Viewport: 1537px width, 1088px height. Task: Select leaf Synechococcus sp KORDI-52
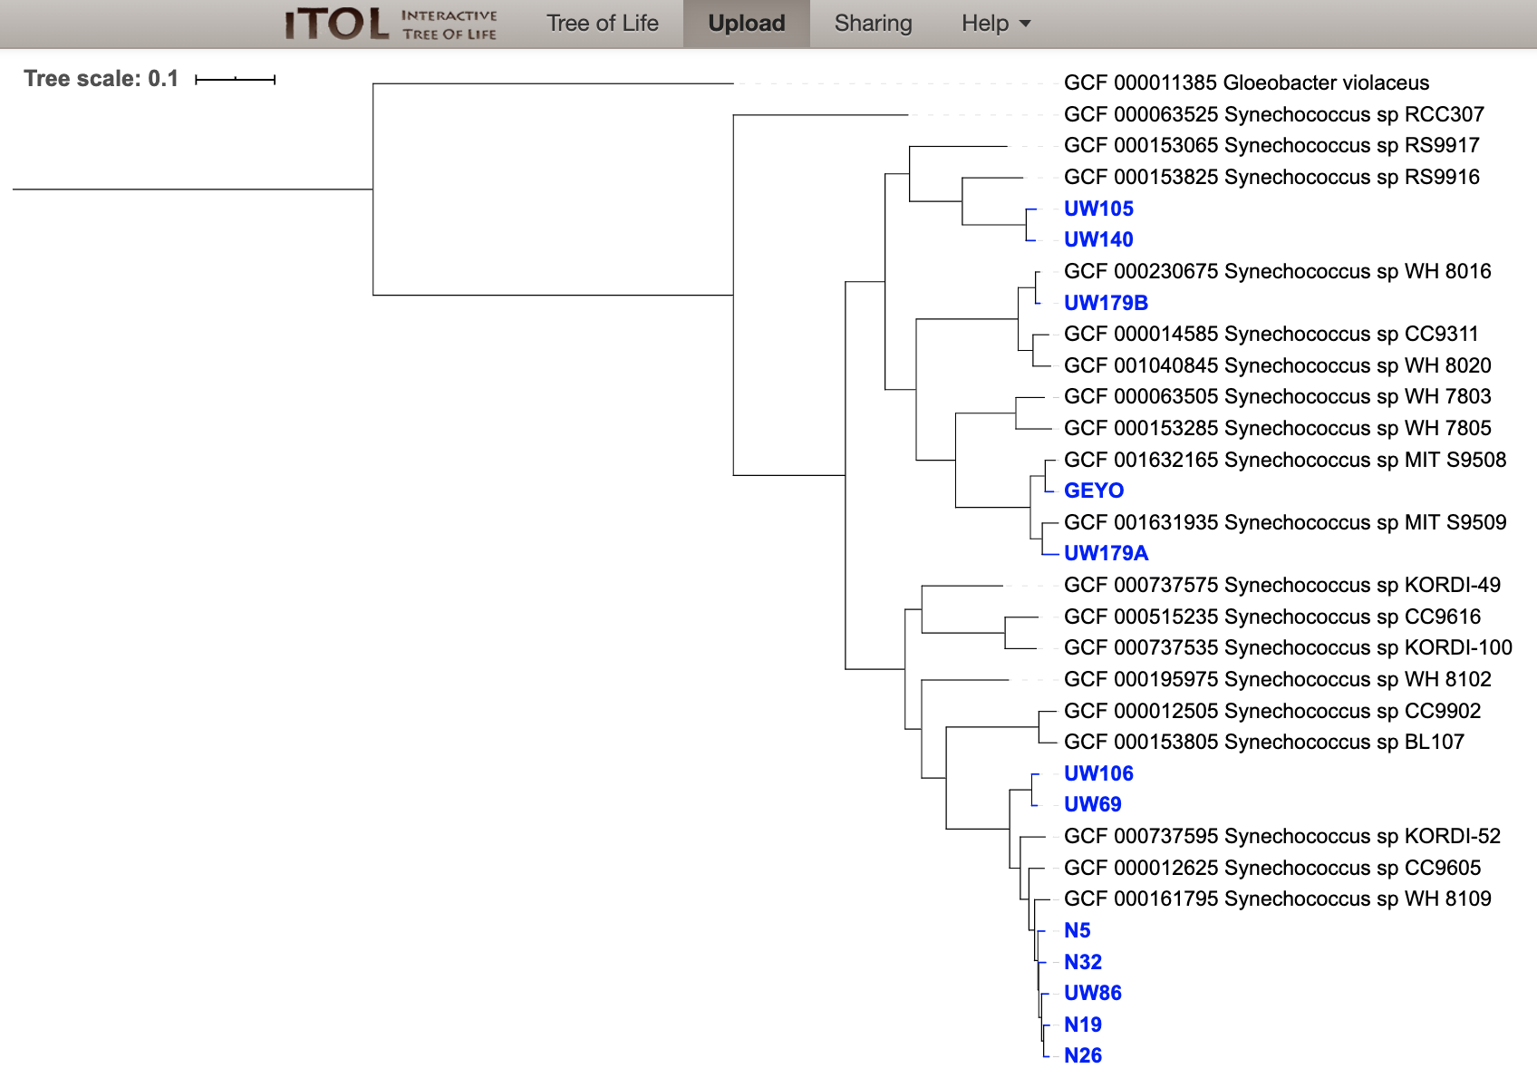(1282, 836)
